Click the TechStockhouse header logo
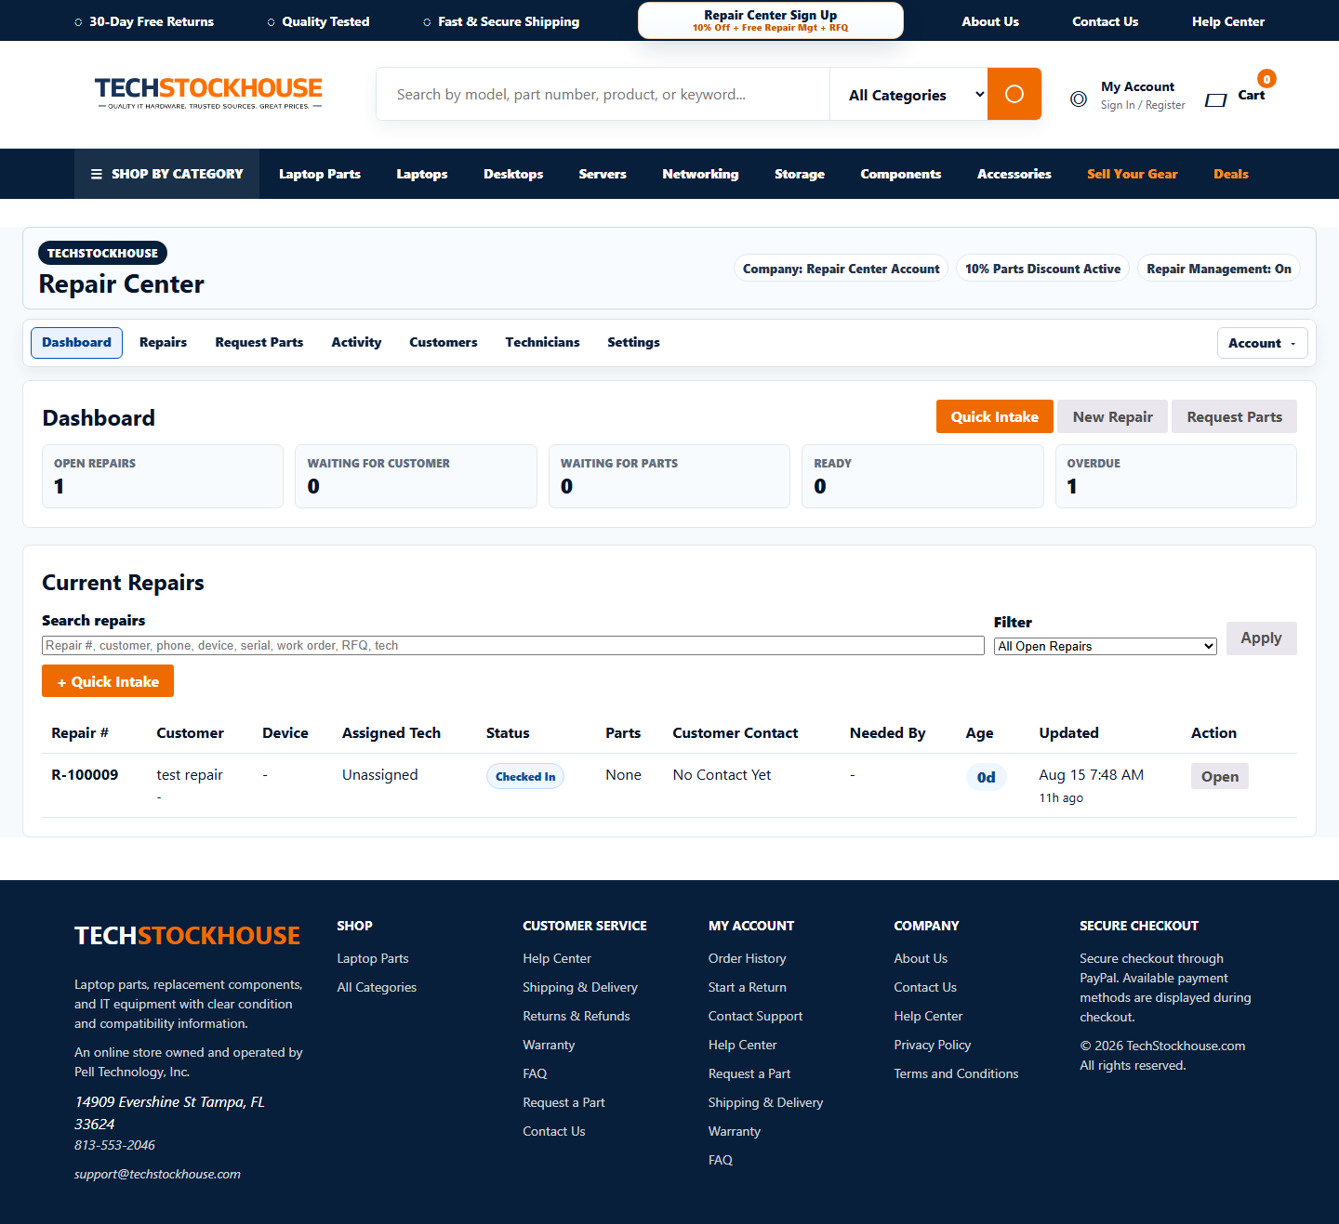Image resolution: width=1339 pixels, height=1224 pixels. click(x=208, y=93)
